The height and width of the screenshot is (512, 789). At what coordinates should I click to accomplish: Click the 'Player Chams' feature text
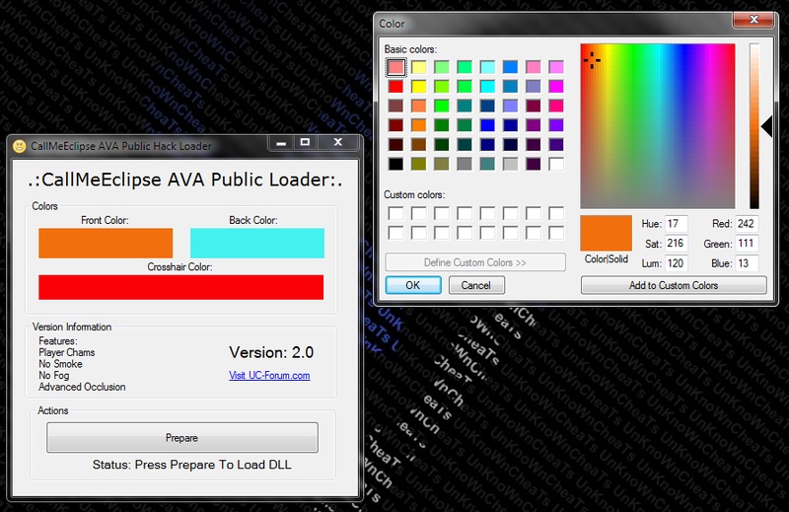[x=67, y=352]
